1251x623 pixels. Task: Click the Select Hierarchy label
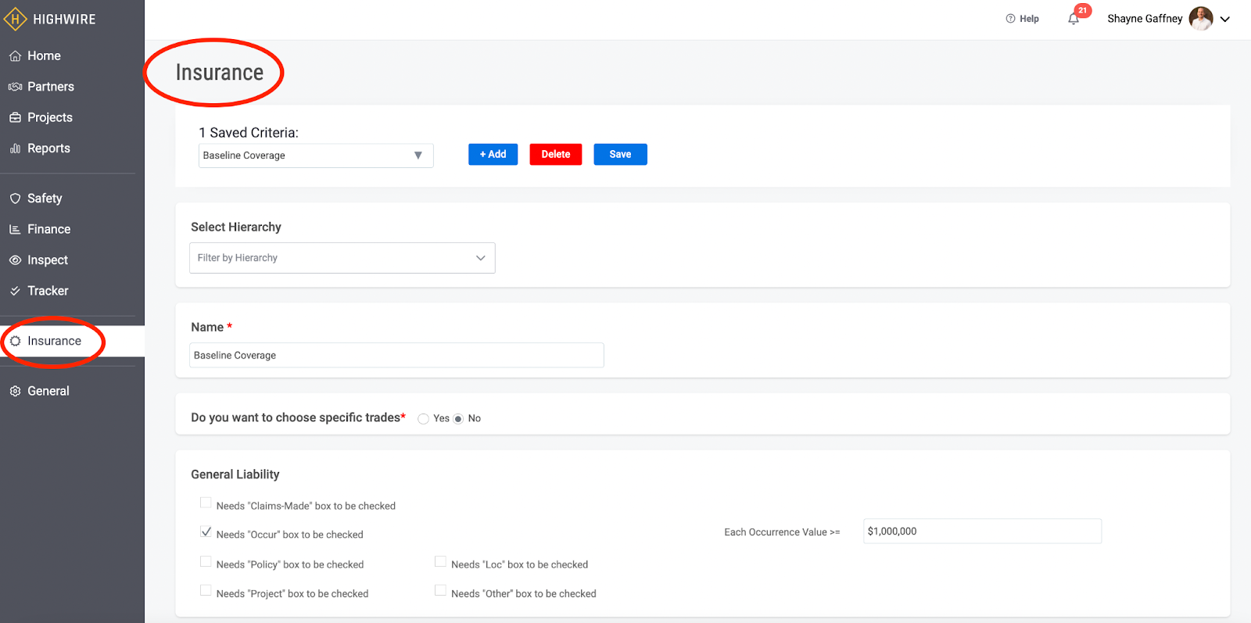pos(236,227)
